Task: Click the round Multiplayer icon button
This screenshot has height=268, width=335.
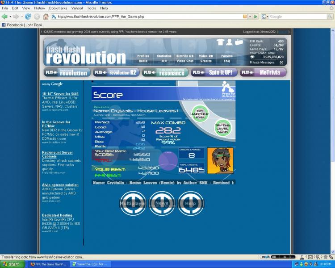Action: (133, 203)
